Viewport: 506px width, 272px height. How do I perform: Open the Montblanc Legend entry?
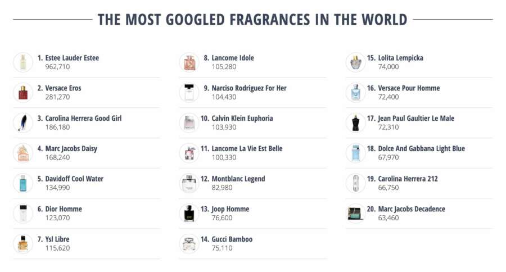(x=238, y=179)
